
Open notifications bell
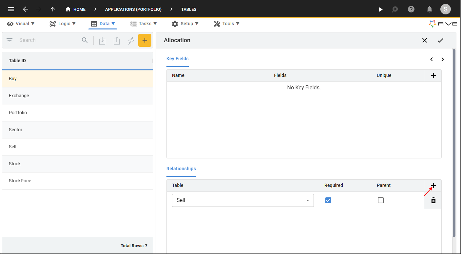[x=430, y=9]
